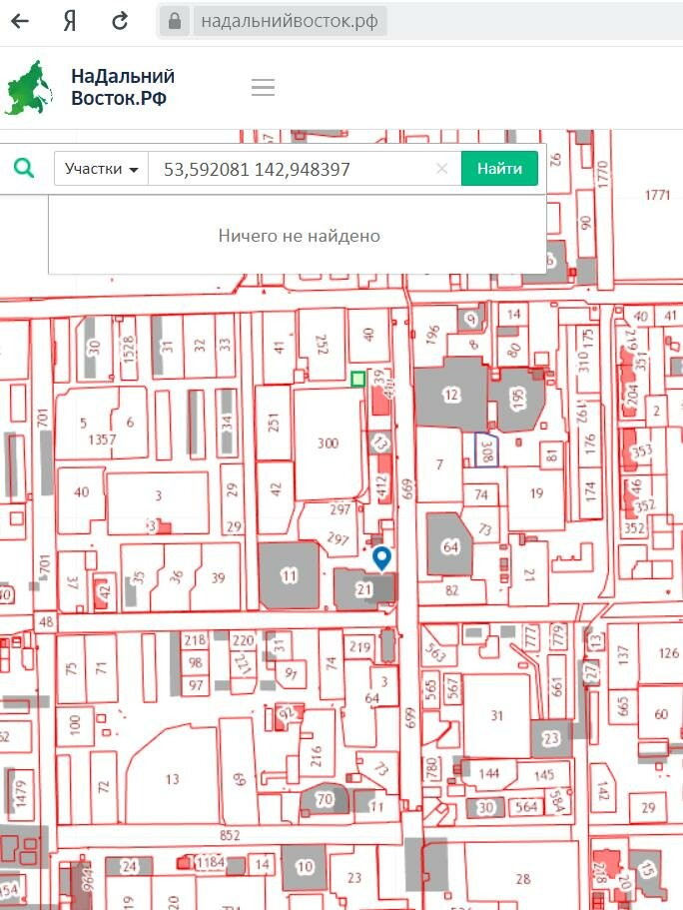This screenshot has height=910, width=683.
Task: Select the small green square parcel
Action: coord(357,379)
